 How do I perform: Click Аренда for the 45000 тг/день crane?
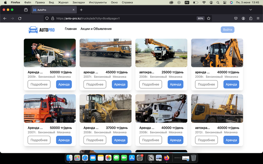click(120, 84)
